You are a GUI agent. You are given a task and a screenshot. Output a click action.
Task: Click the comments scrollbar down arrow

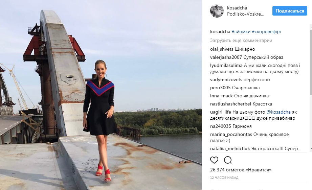(x=311, y=149)
